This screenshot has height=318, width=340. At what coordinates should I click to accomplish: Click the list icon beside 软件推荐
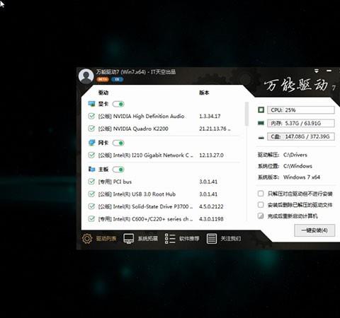170,239
